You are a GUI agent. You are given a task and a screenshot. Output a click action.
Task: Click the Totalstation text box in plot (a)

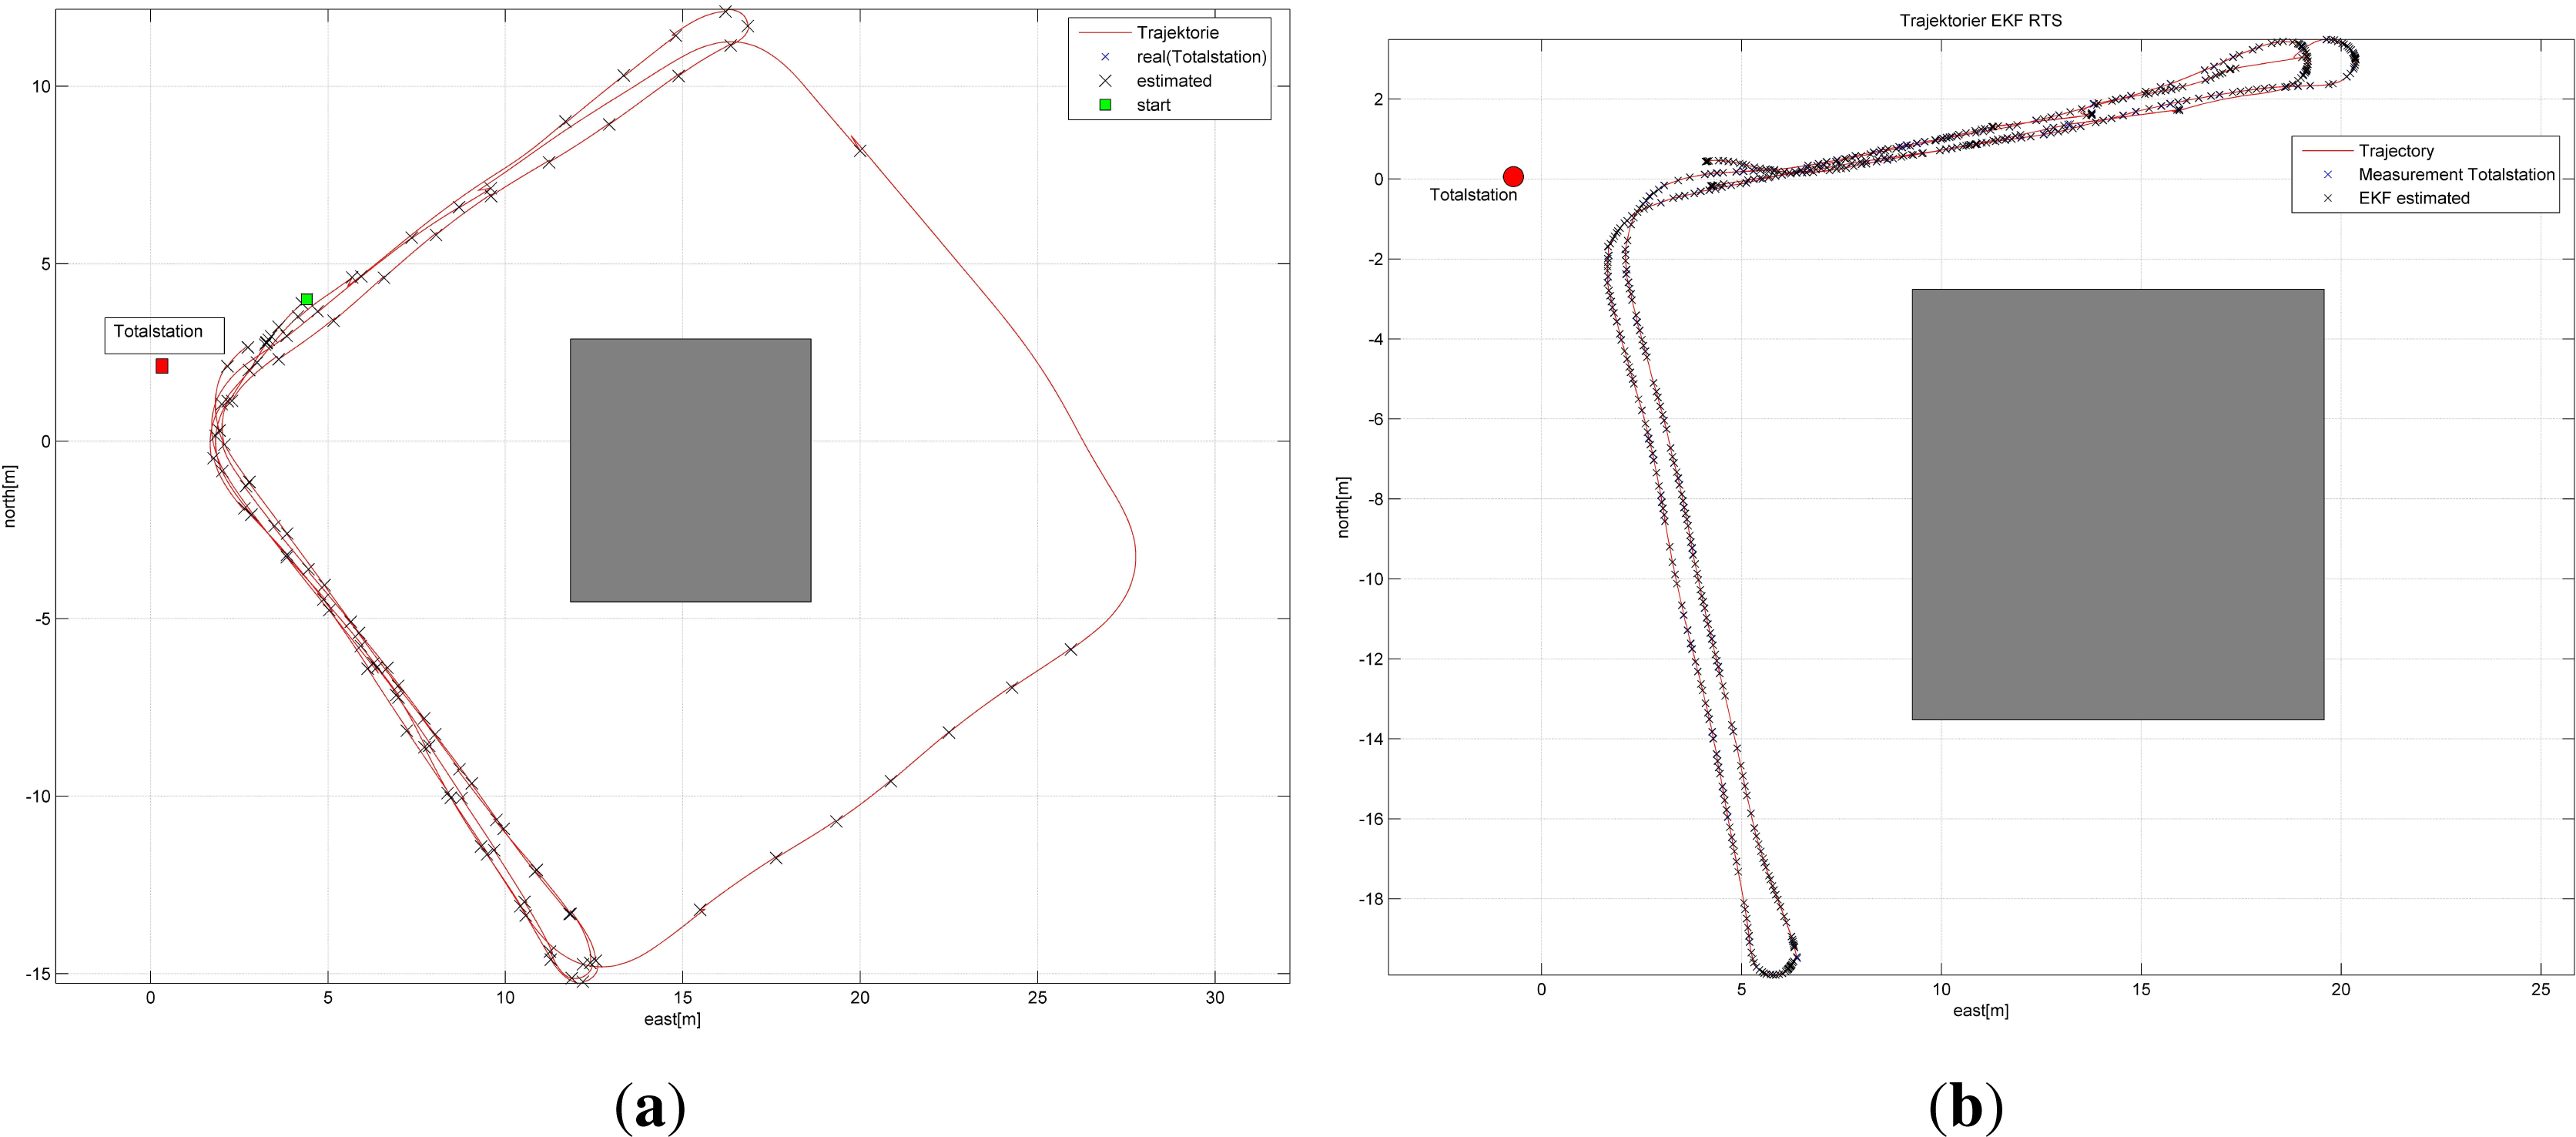pyautogui.click(x=164, y=334)
